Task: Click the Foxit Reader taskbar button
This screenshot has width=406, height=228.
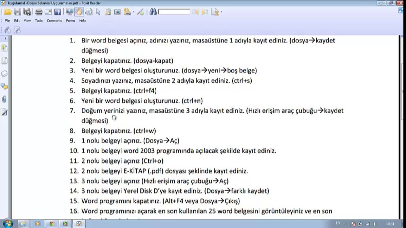Action: click(x=79, y=224)
